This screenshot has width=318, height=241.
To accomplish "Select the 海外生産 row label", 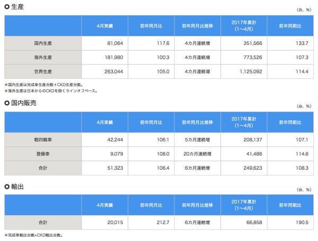I will [43, 58].
